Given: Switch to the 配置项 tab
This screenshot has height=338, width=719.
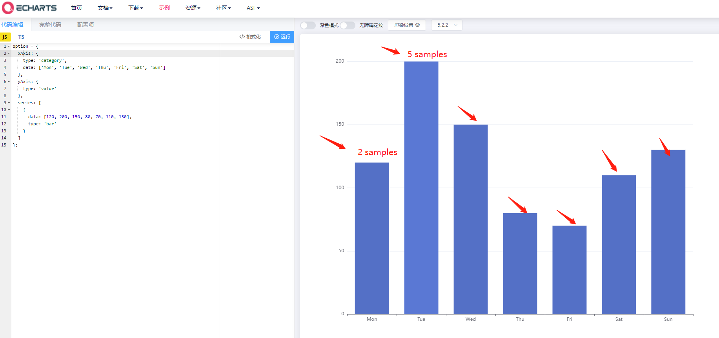Looking at the screenshot, I should pos(86,25).
